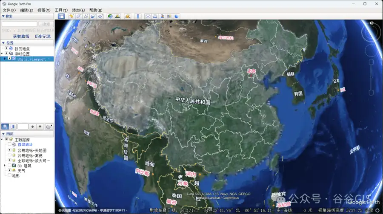Show historical imagery with the clock icon

pyautogui.click(x=110, y=16)
